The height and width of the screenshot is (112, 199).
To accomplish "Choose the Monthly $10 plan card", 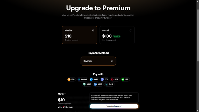I will pos(80,35).
